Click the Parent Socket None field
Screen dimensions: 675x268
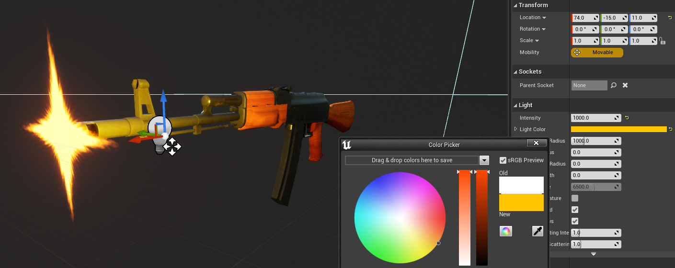pos(589,85)
